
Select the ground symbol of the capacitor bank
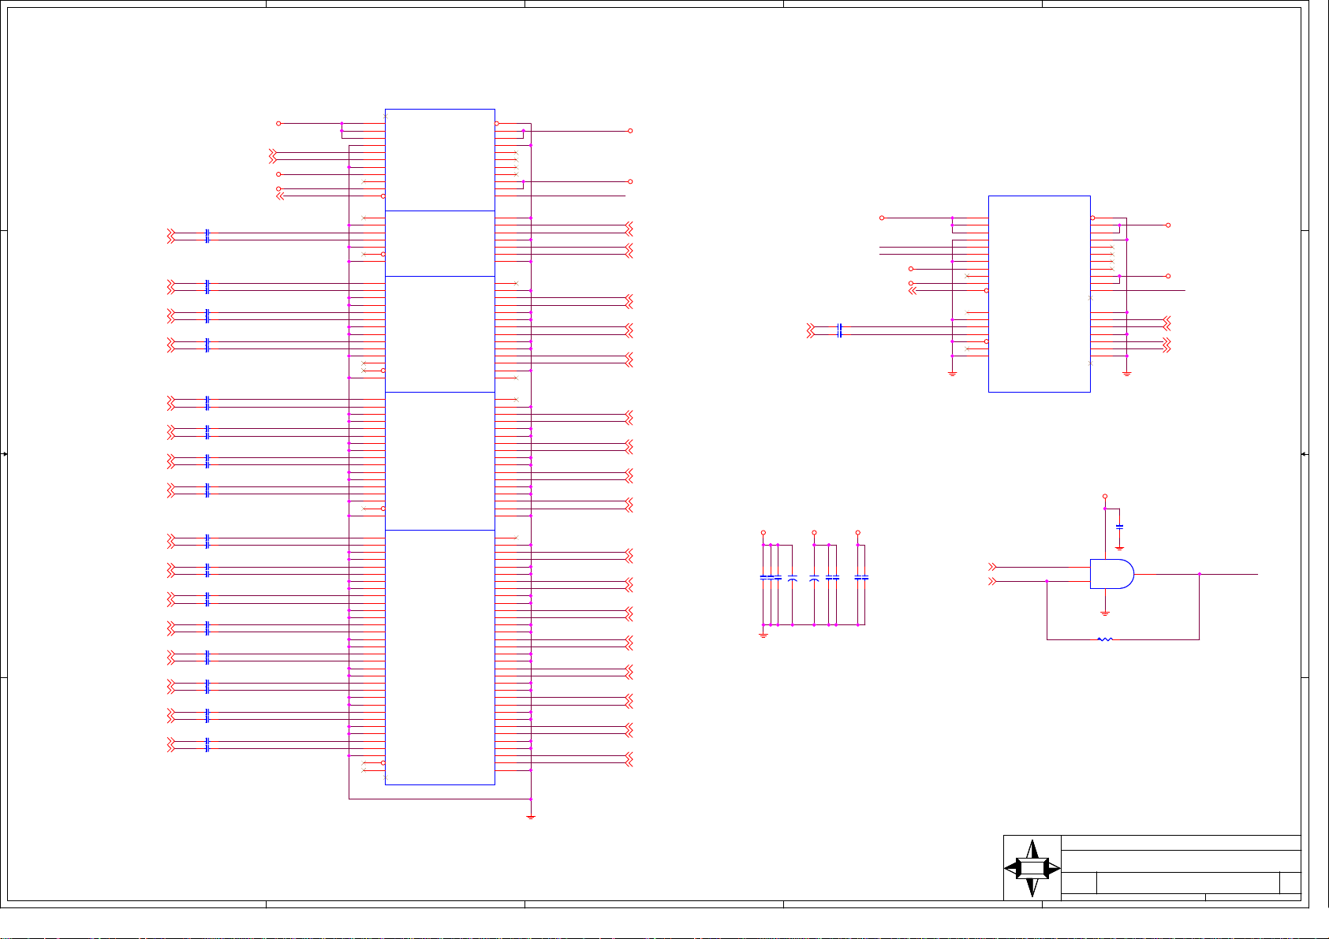(763, 635)
